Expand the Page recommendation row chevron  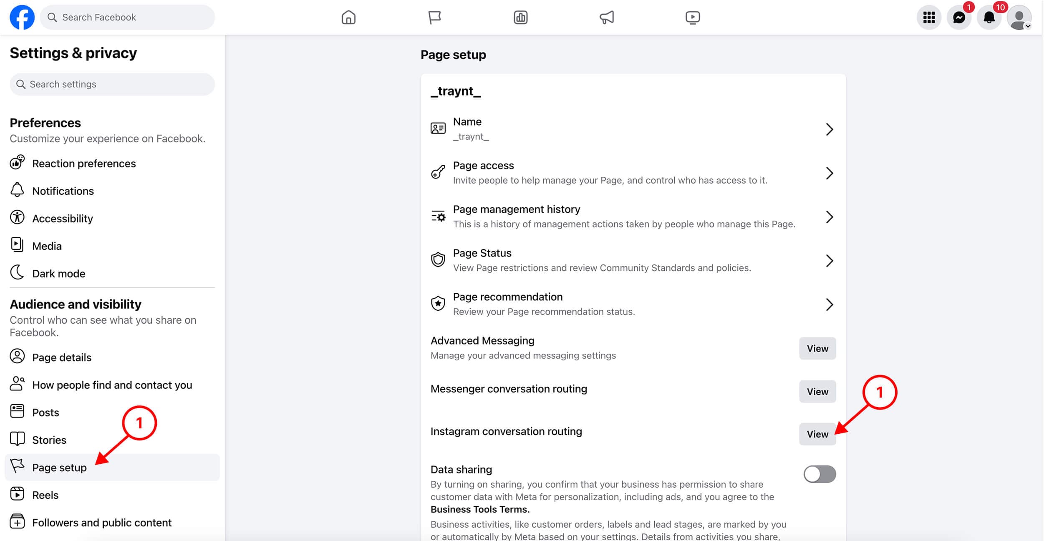click(830, 304)
